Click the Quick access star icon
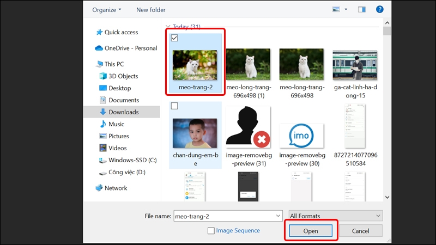436x245 pixels. pyautogui.click(x=99, y=32)
